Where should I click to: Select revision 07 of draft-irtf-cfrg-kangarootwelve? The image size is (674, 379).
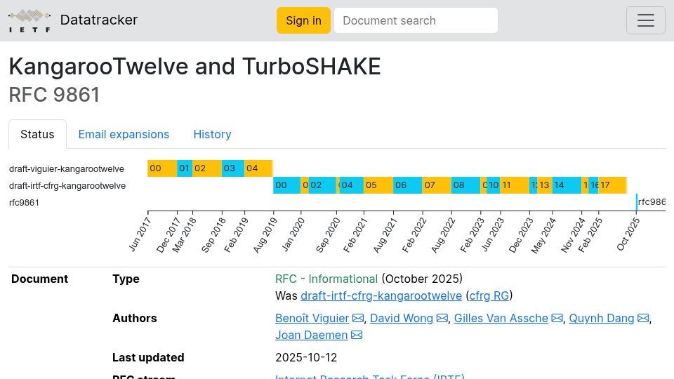tap(437, 185)
